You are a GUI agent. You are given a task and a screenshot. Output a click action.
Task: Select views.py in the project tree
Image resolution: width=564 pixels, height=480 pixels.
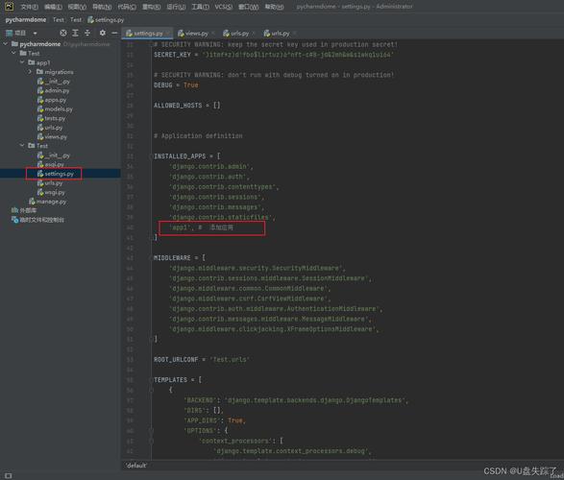(x=52, y=136)
